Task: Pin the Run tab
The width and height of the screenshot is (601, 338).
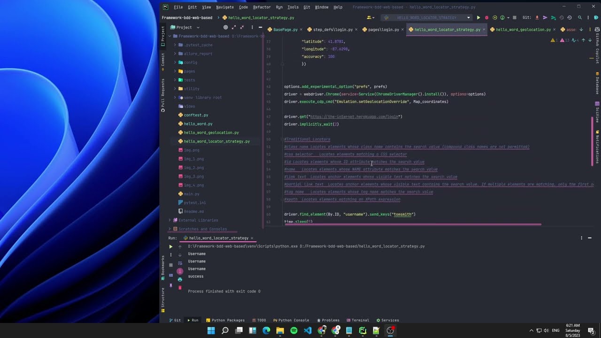Action: [x=171, y=285]
